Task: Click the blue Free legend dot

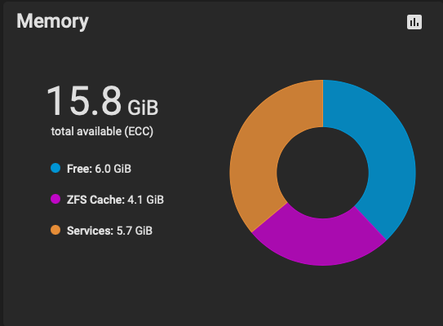Action: click(x=55, y=168)
